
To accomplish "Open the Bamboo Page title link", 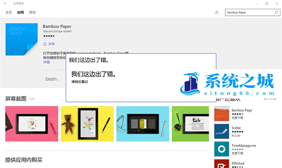I will click(242, 110).
